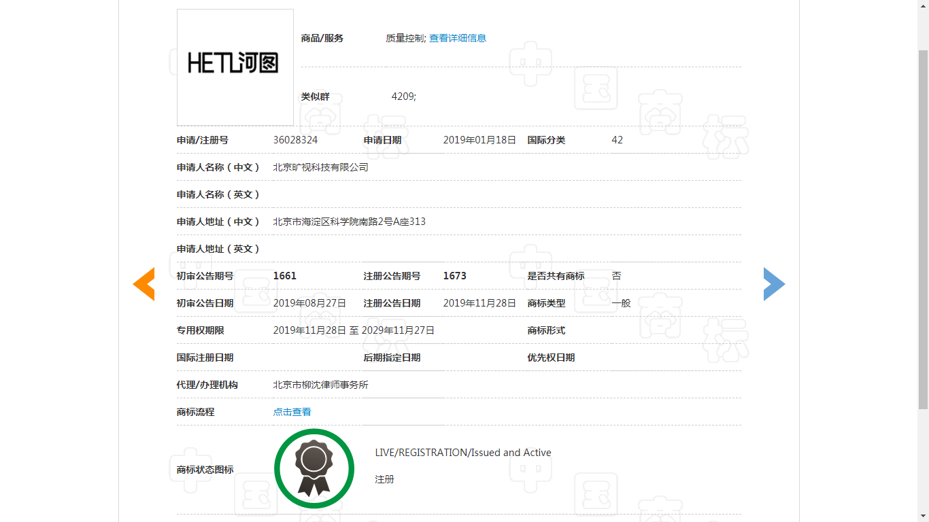Click the 专用权期限 label

click(201, 330)
